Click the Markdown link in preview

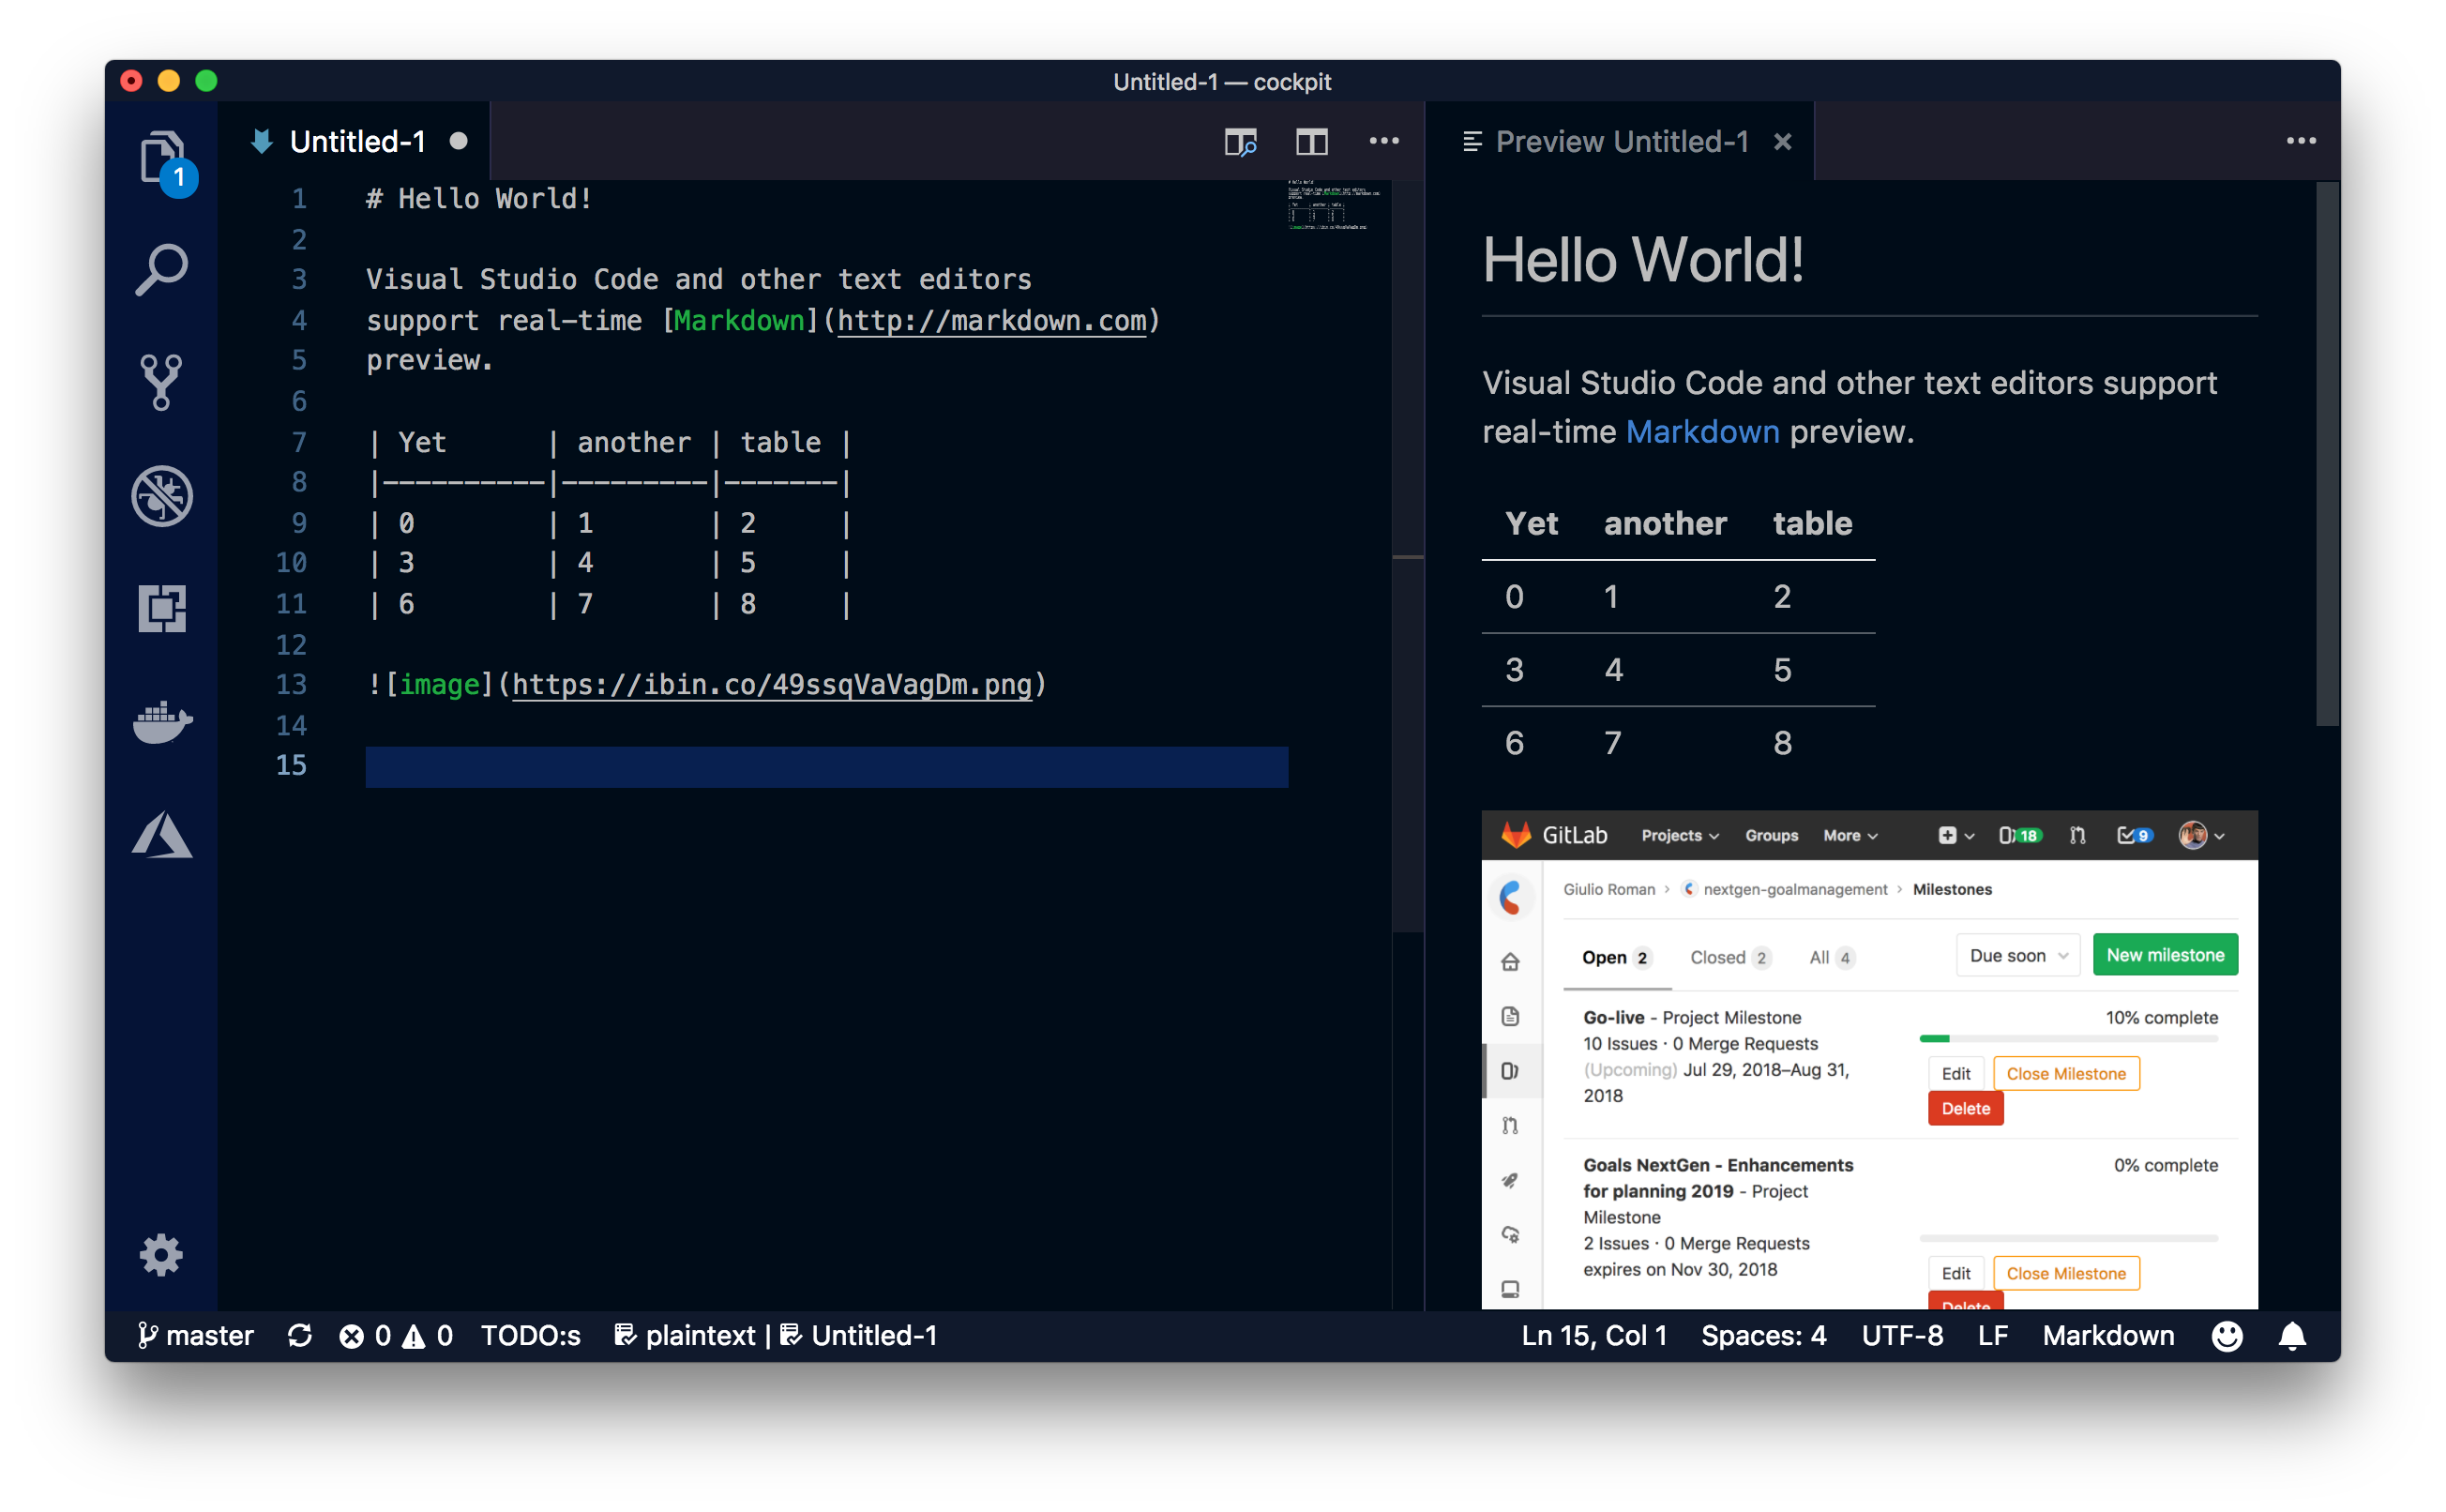click(x=1702, y=431)
